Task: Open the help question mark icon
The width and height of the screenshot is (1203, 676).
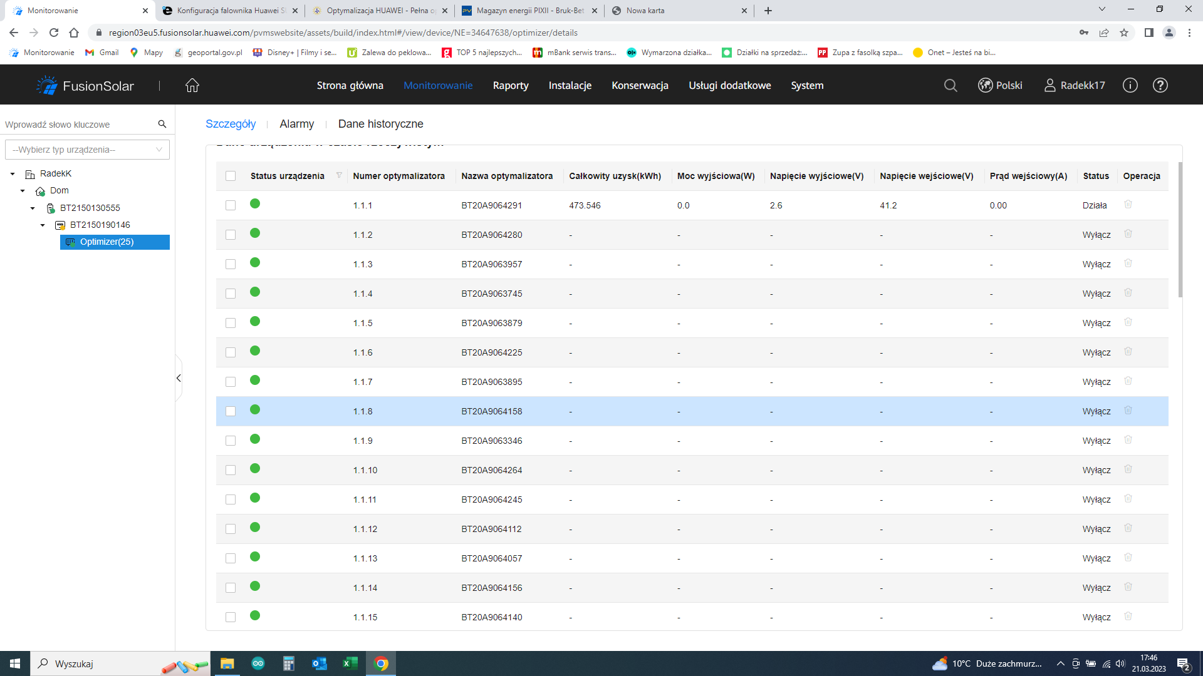Action: [1160, 85]
